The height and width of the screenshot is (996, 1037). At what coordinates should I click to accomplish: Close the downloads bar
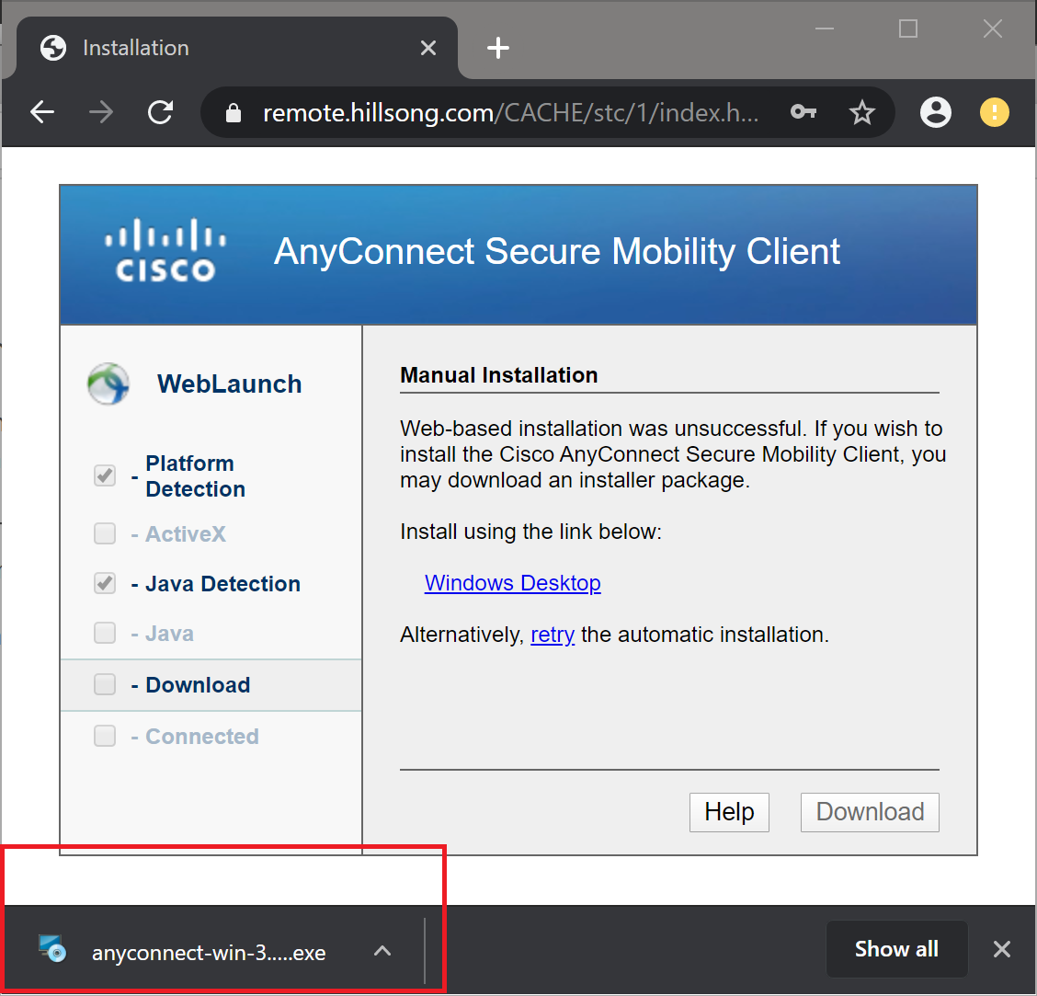(x=1002, y=949)
